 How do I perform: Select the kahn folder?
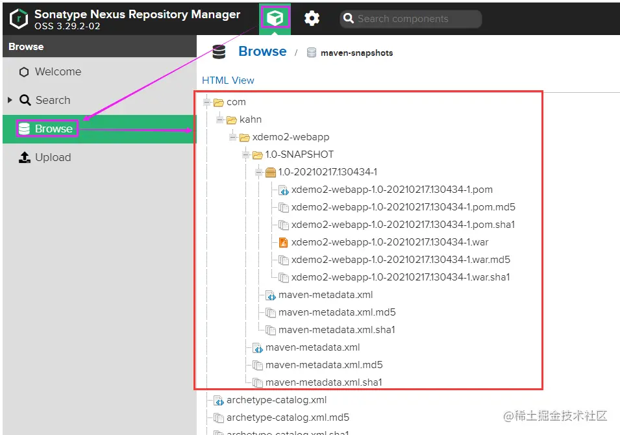[x=251, y=119]
